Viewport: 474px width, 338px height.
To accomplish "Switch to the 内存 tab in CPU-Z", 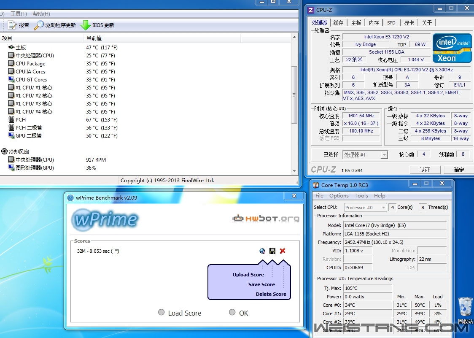I will click(374, 23).
